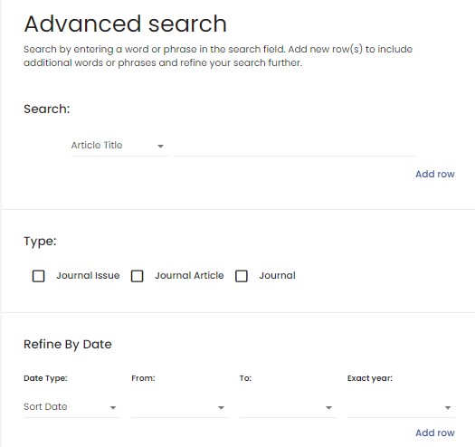
Task: Open the From year dropdown field
Action: coord(180,407)
